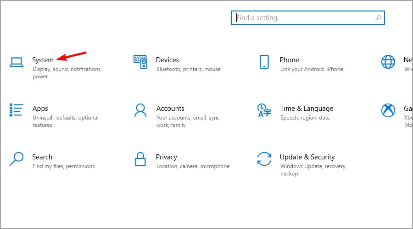Open the Update & Security title
This screenshot has height=229, width=413.
point(307,157)
